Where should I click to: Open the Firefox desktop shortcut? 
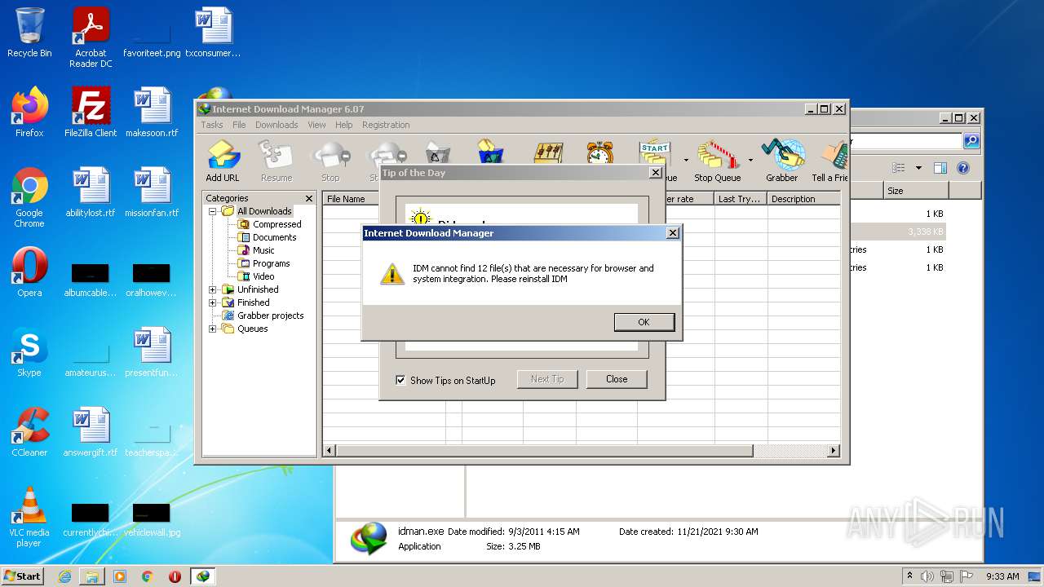29,113
